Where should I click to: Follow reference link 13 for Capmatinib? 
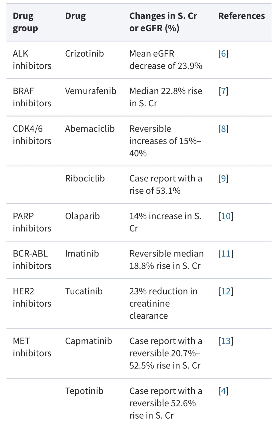tap(226, 341)
